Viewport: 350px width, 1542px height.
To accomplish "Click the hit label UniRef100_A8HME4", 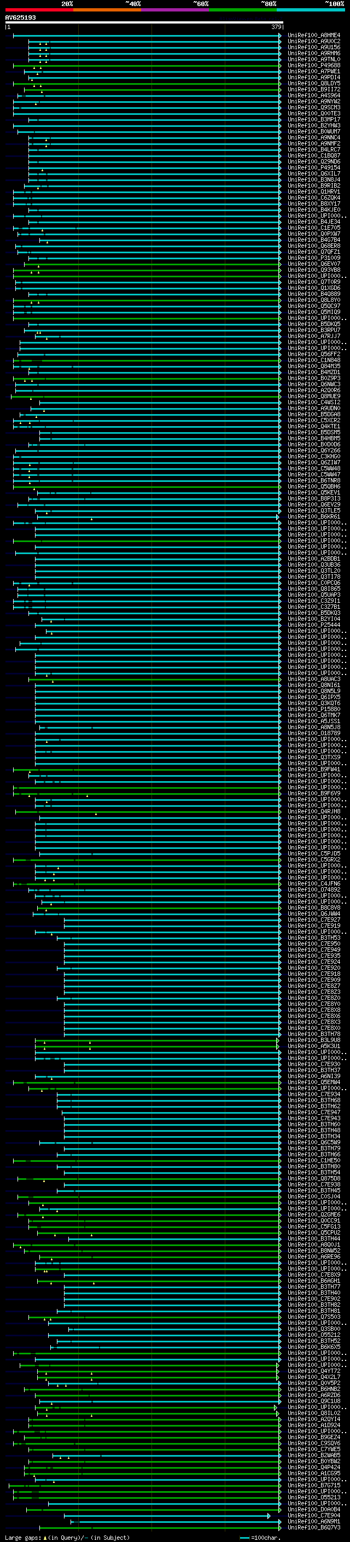I will click(x=313, y=36).
